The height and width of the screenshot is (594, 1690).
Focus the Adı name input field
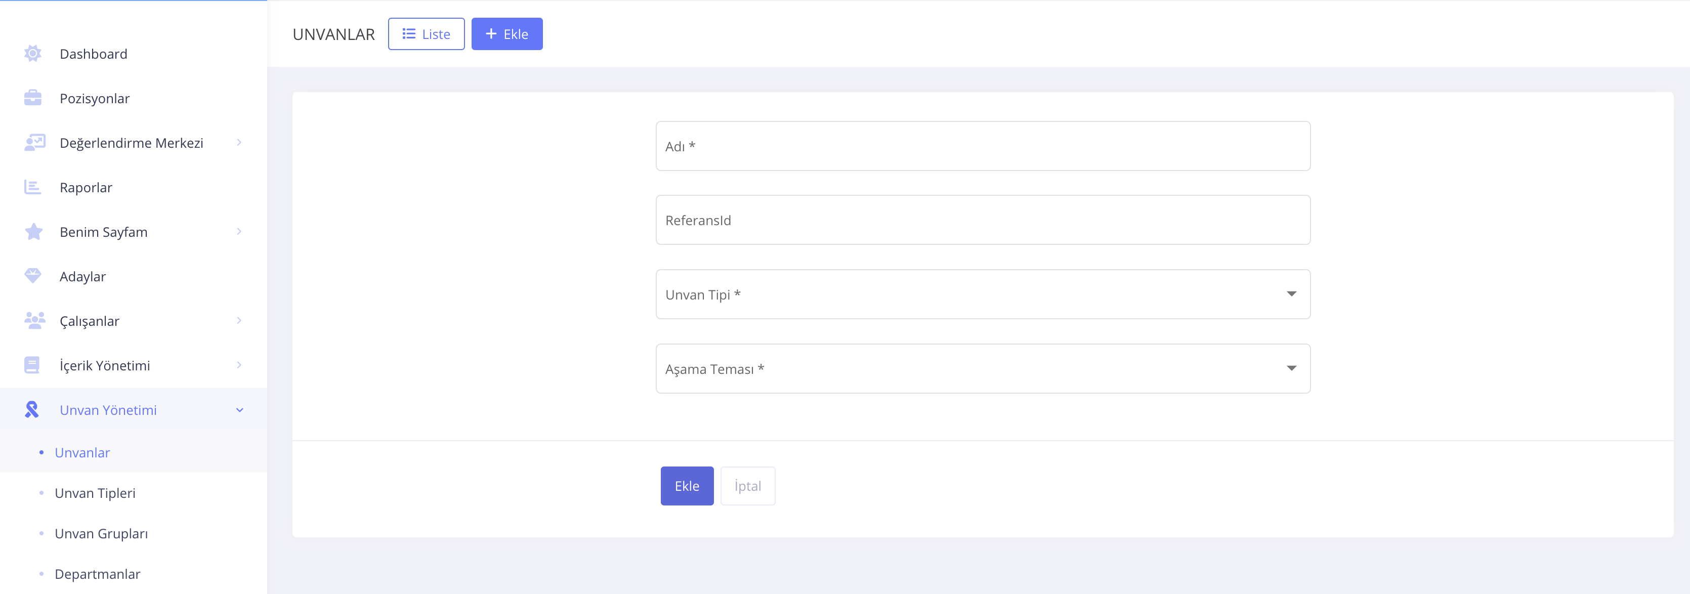982,146
